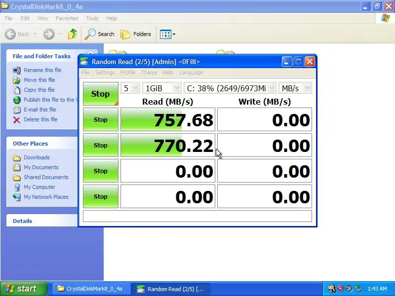
Task: Open the unit dropdown showing MB/s
Action: pyautogui.click(x=295, y=88)
